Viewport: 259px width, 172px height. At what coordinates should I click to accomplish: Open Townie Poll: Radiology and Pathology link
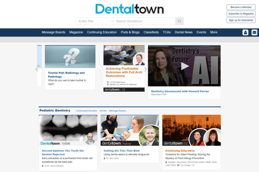coord(66,75)
